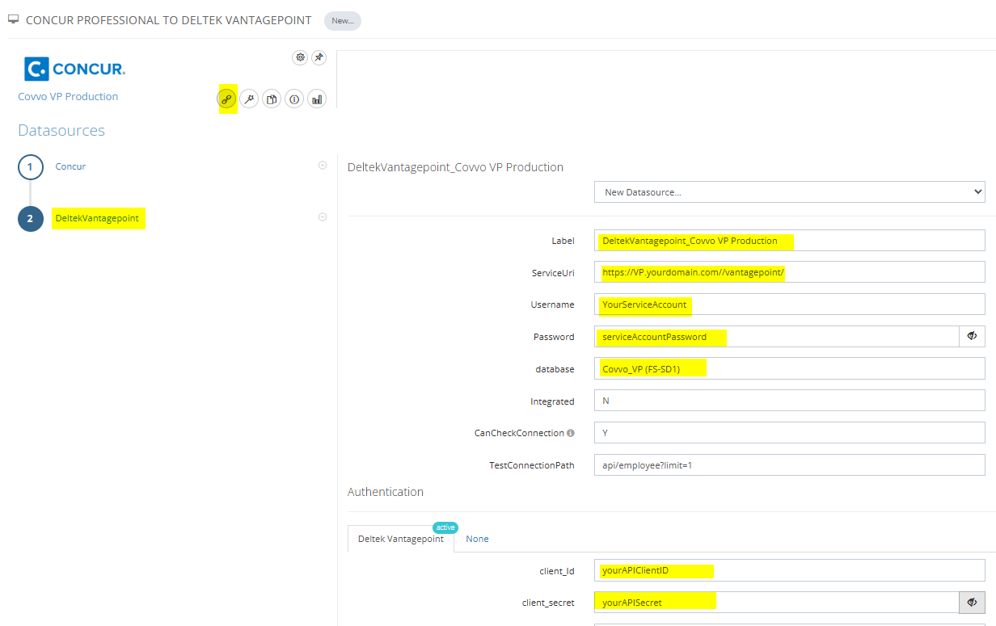The image size is (996, 626).
Task: Click into the Username field
Action: coord(790,305)
